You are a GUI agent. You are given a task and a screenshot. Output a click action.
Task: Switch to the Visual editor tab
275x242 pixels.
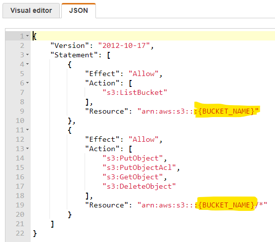pos(31,10)
